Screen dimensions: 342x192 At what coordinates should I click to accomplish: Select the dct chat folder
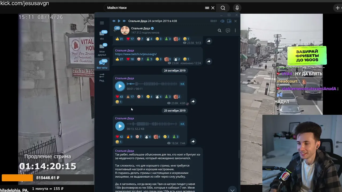tap(102, 35)
